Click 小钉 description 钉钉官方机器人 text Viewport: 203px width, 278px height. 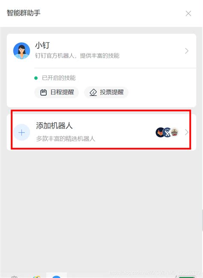pyautogui.click(x=54, y=56)
